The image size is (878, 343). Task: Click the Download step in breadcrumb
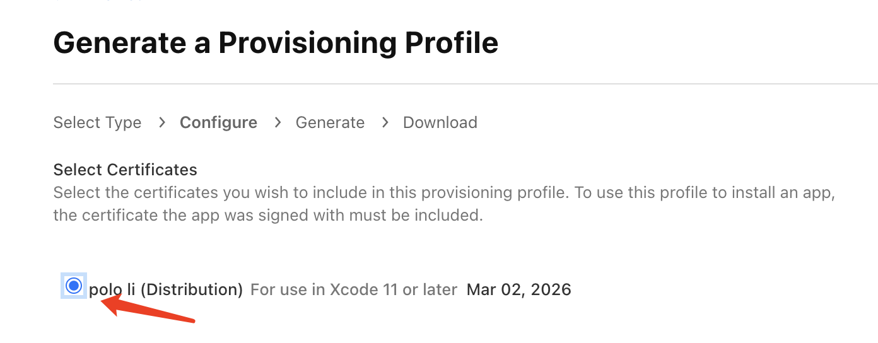coord(440,122)
